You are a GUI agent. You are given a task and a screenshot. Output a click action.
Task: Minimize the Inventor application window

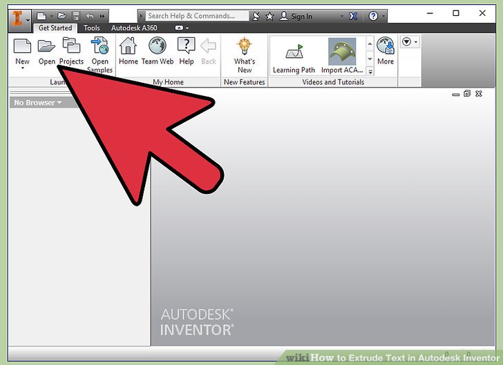[430, 13]
